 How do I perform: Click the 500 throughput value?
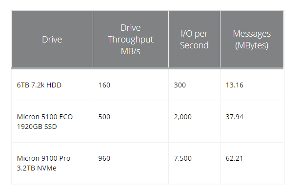coord(104,117)
